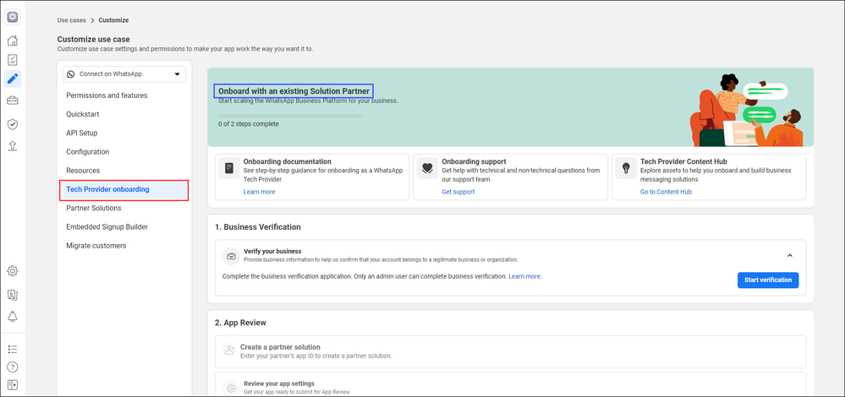Open the list activity log icon
Screen dimensions: 845x397
click(13, 349)
